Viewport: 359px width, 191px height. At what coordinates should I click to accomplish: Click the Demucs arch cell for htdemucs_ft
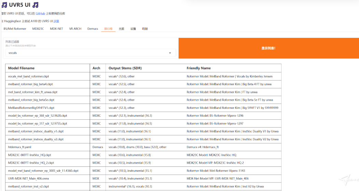[98, 147]
